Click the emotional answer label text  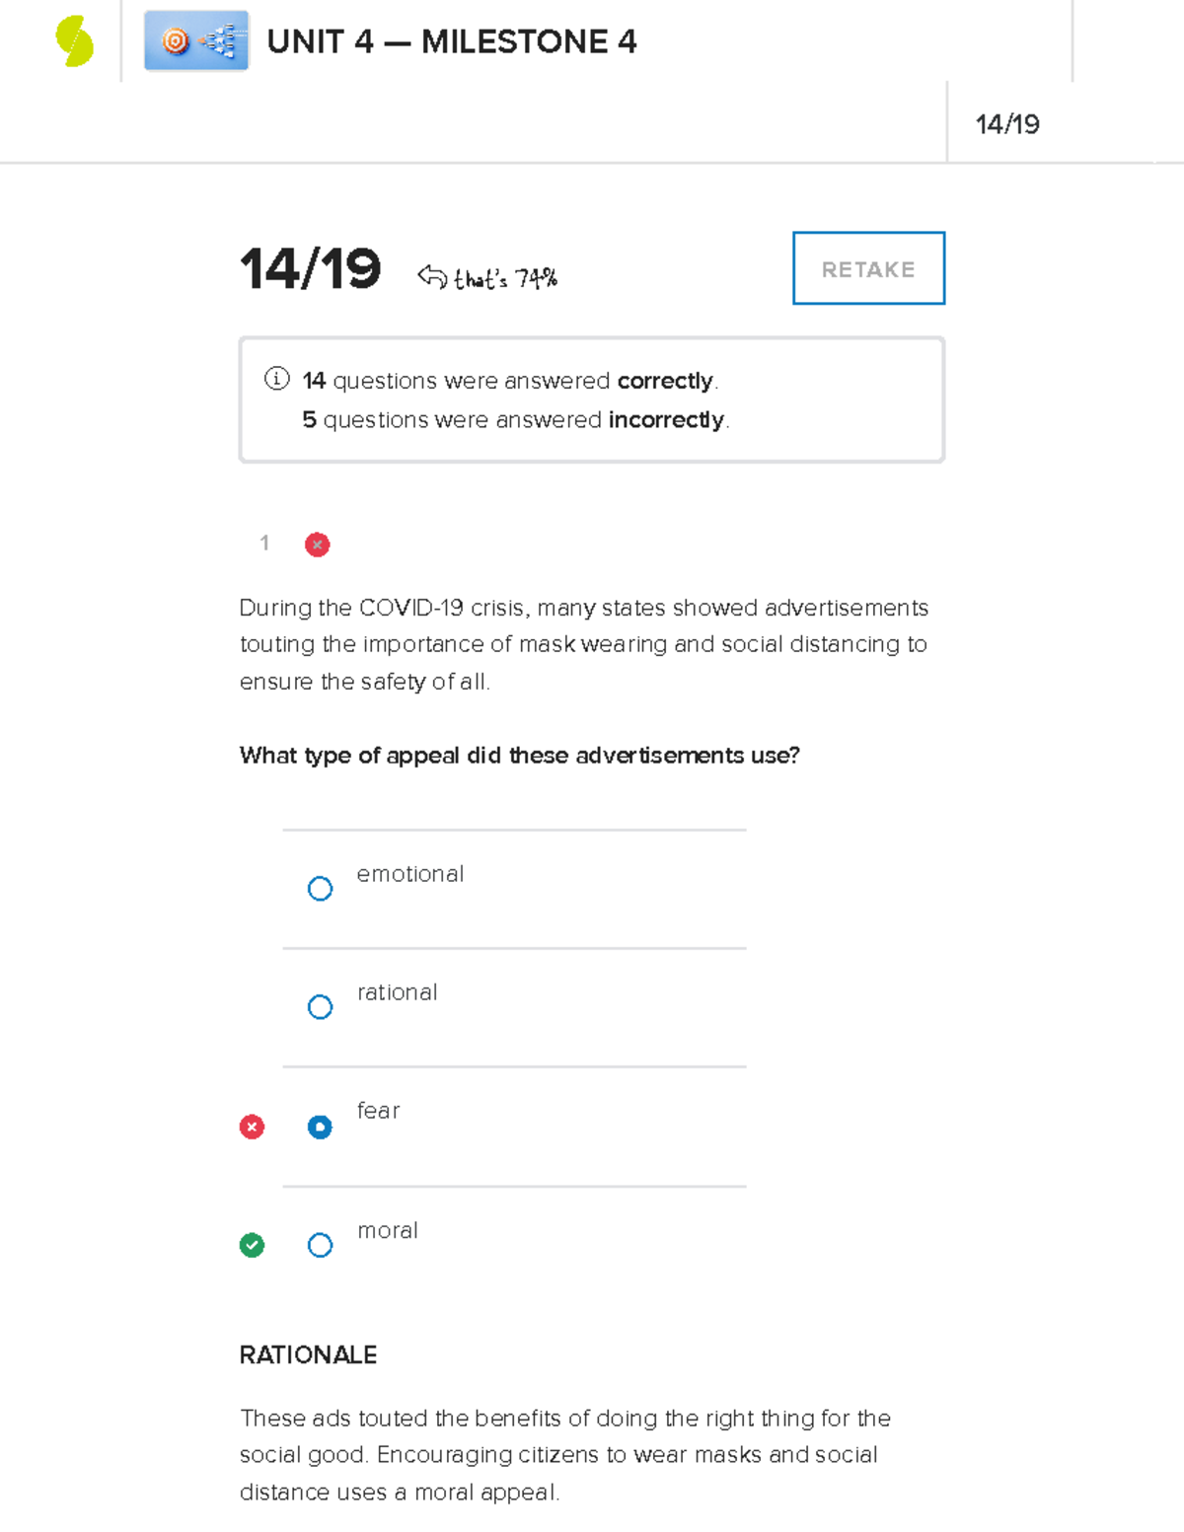(x=409, y=874)
